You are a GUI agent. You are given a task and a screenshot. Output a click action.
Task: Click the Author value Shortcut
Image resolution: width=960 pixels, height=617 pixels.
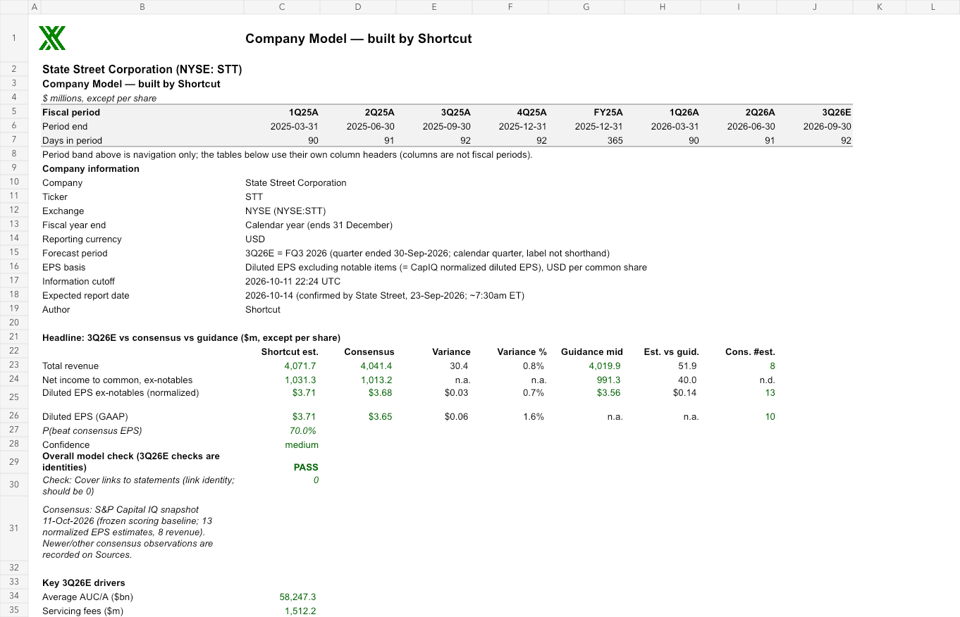tap(263, 309)
